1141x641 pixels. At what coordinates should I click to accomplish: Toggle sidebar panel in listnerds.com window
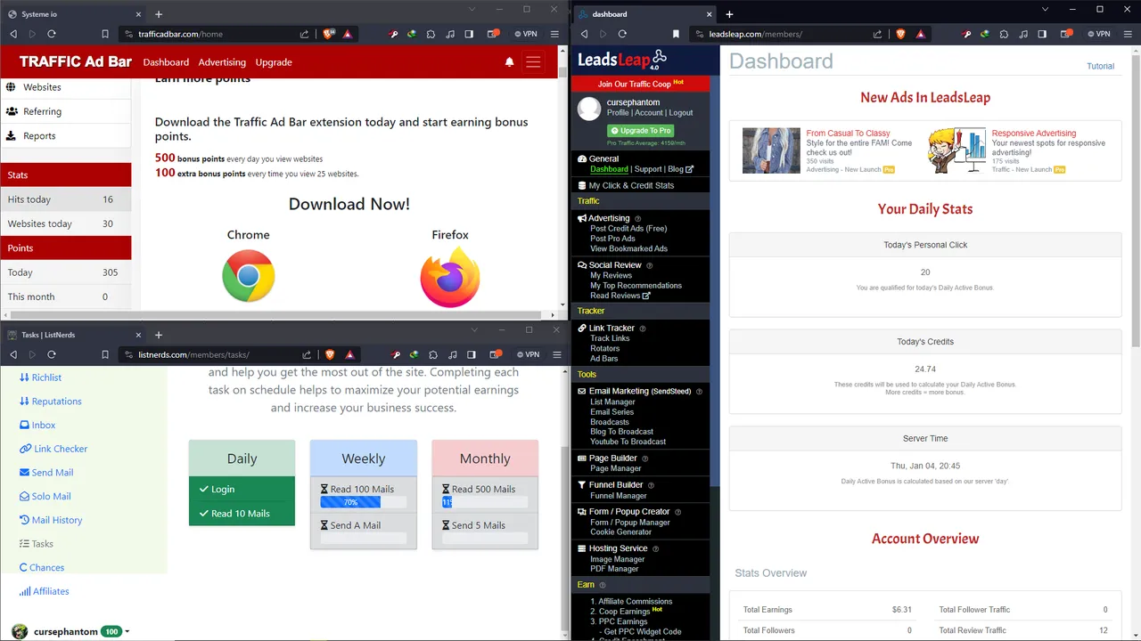[x=471, y=354]
